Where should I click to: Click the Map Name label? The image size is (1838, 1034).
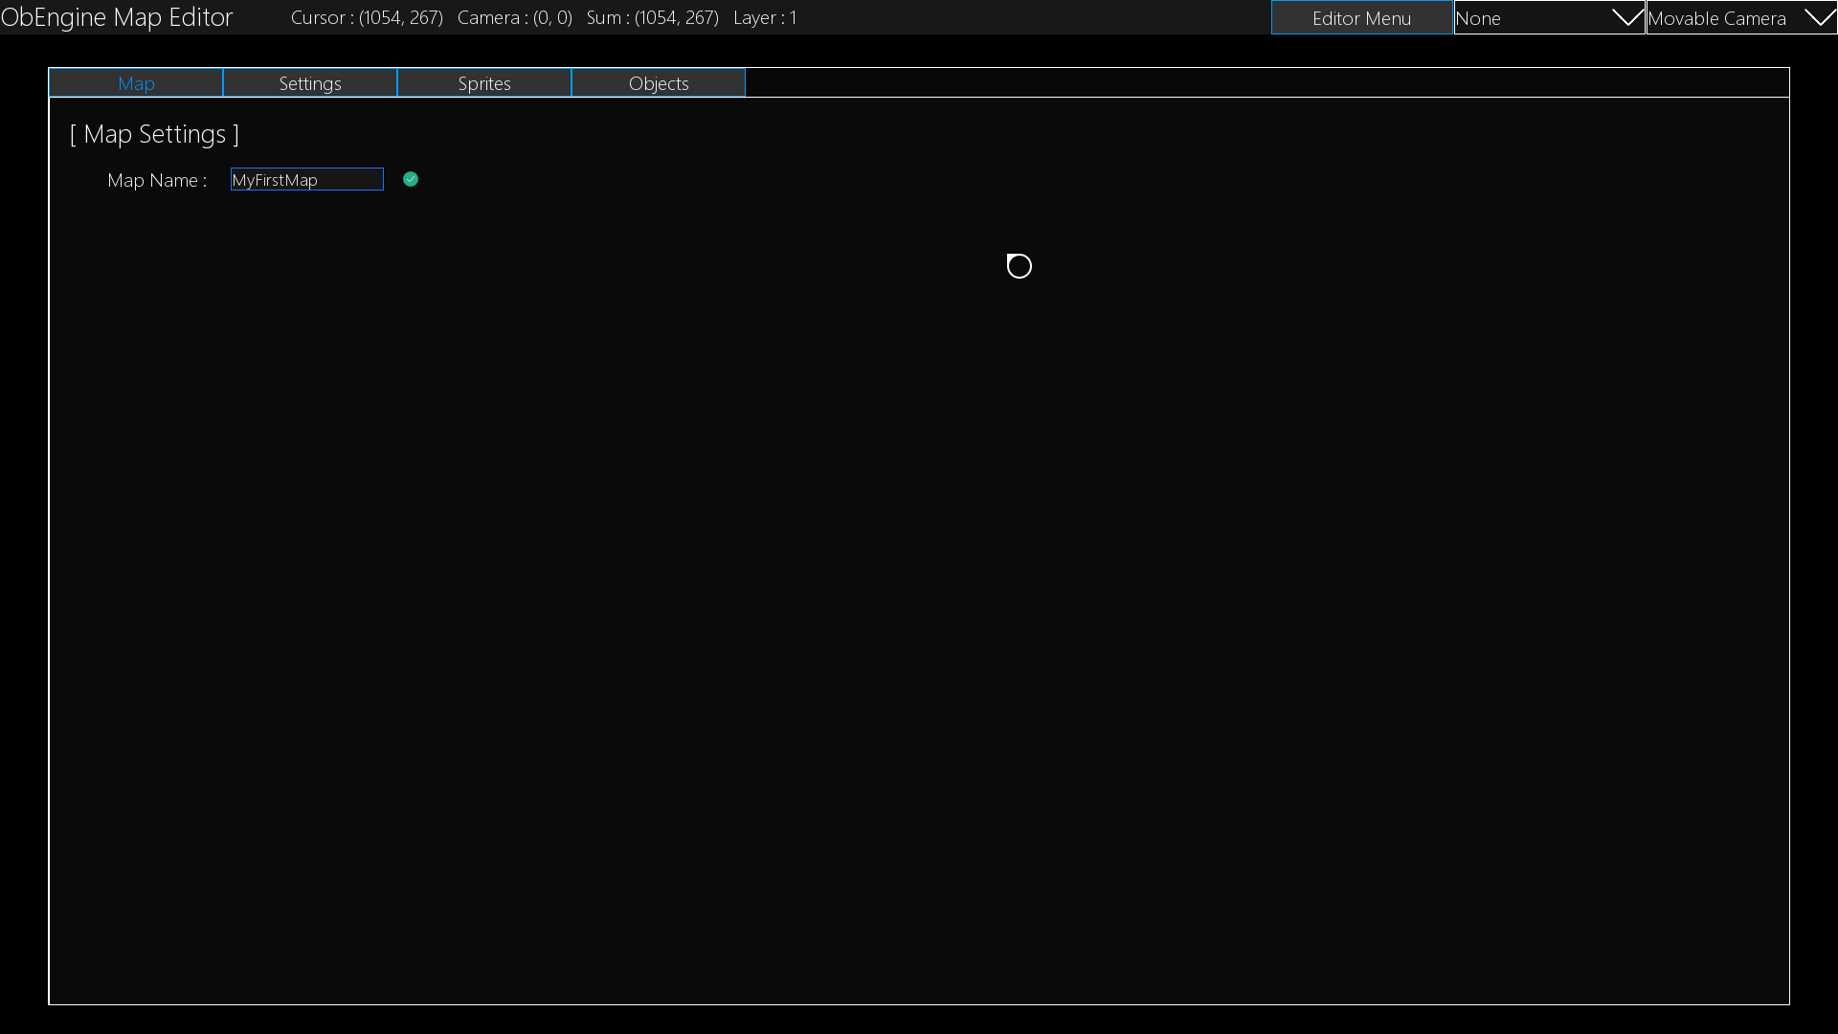(x=157, y=180)
